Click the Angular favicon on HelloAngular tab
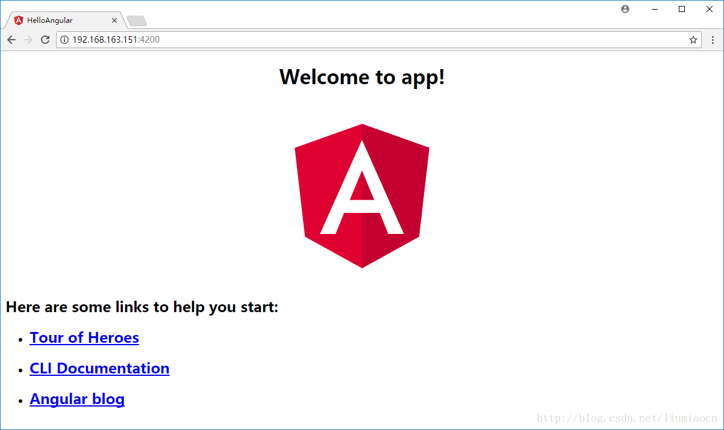The image size is (724, 430). (x=19, y=20)
